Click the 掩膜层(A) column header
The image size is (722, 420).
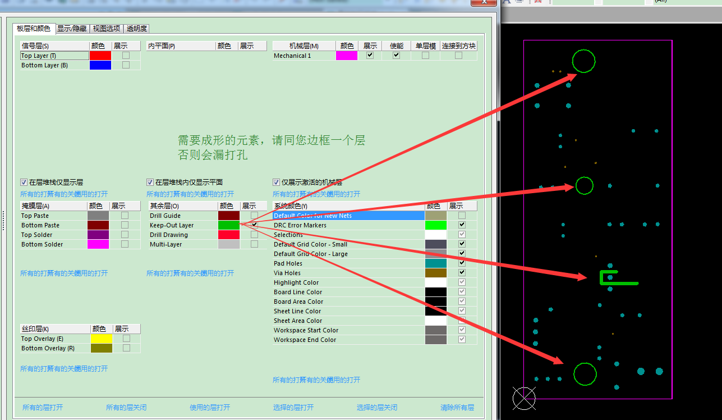point(53,206)
